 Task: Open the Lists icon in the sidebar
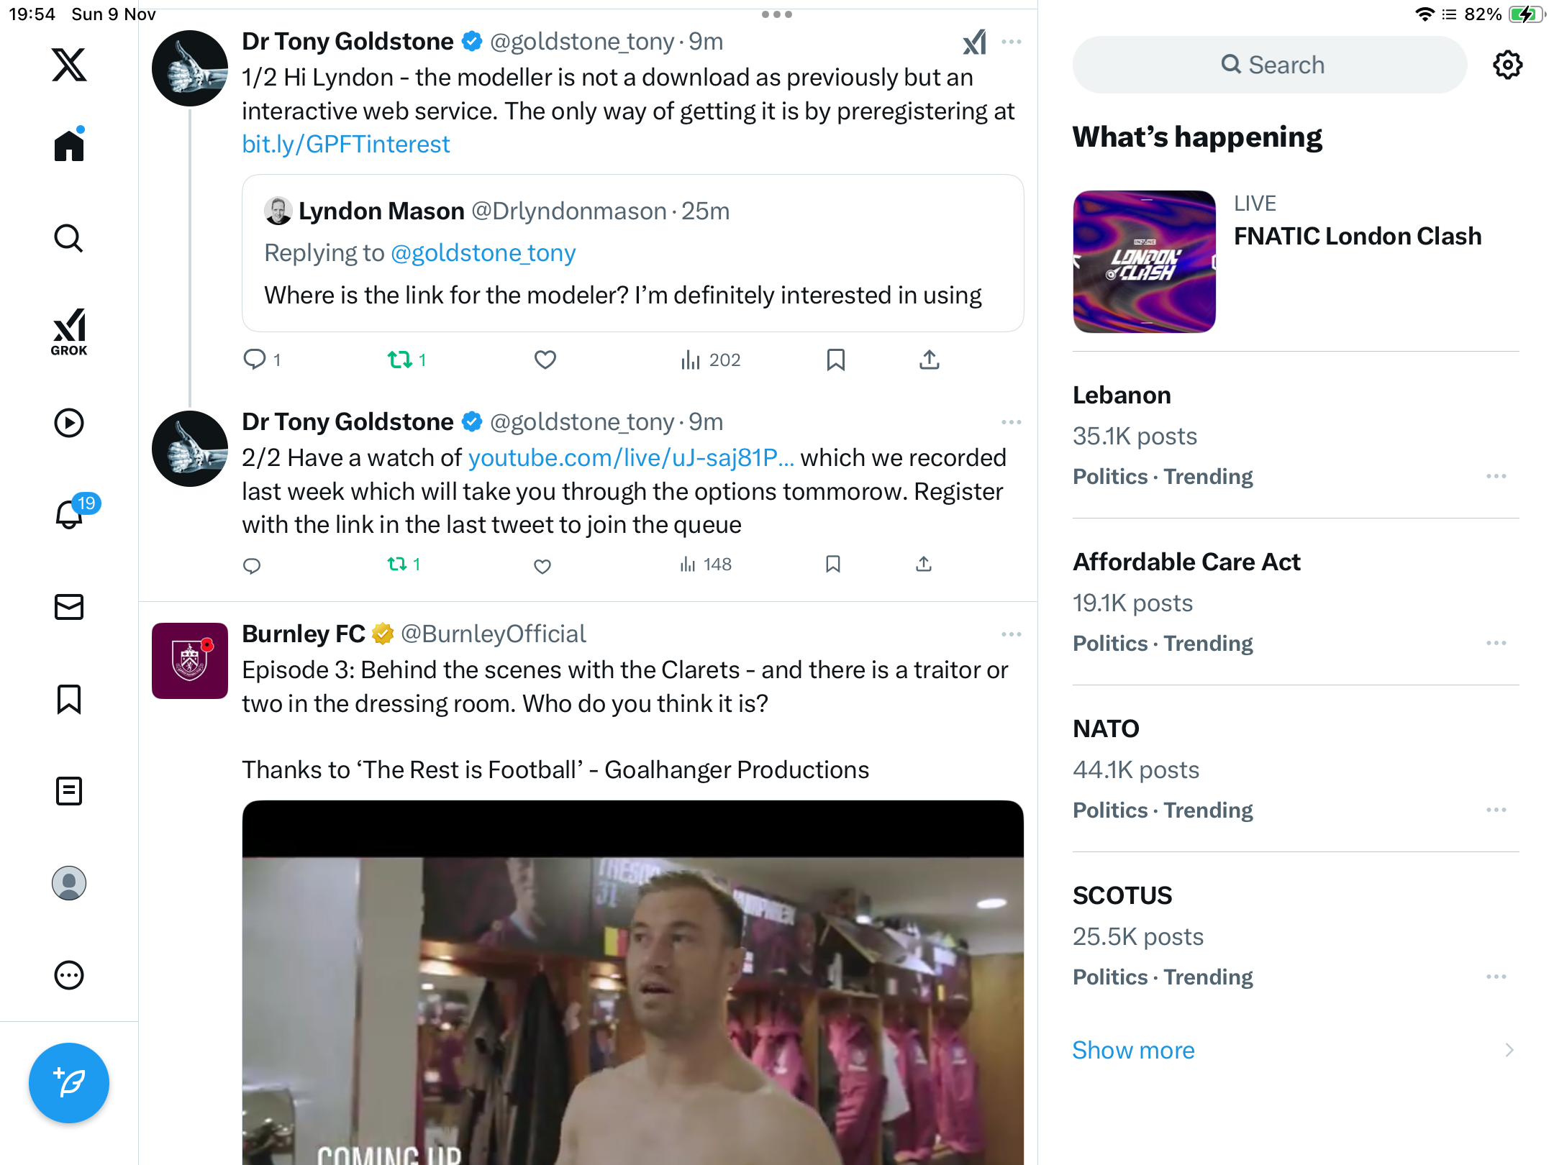pos(69,791)
